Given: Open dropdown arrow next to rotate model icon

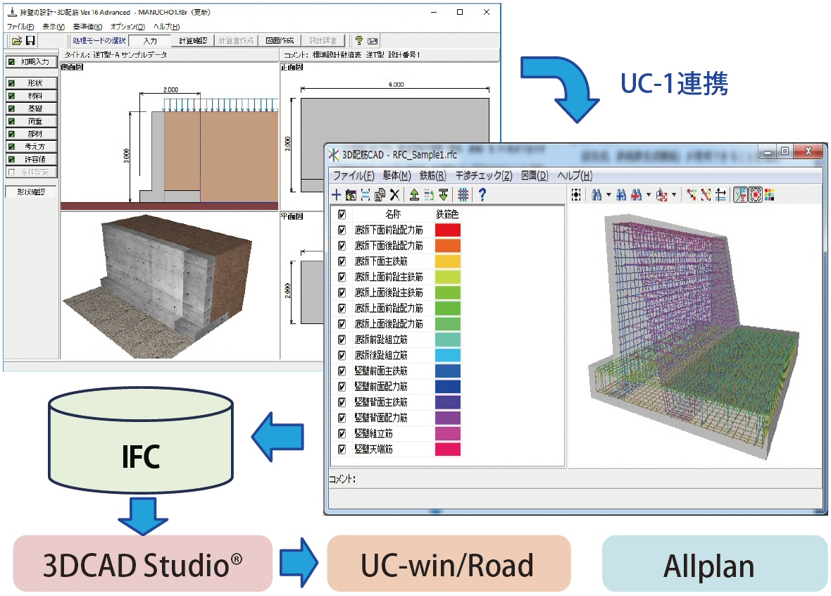Looking at the screenshot, I should point(674,195).
